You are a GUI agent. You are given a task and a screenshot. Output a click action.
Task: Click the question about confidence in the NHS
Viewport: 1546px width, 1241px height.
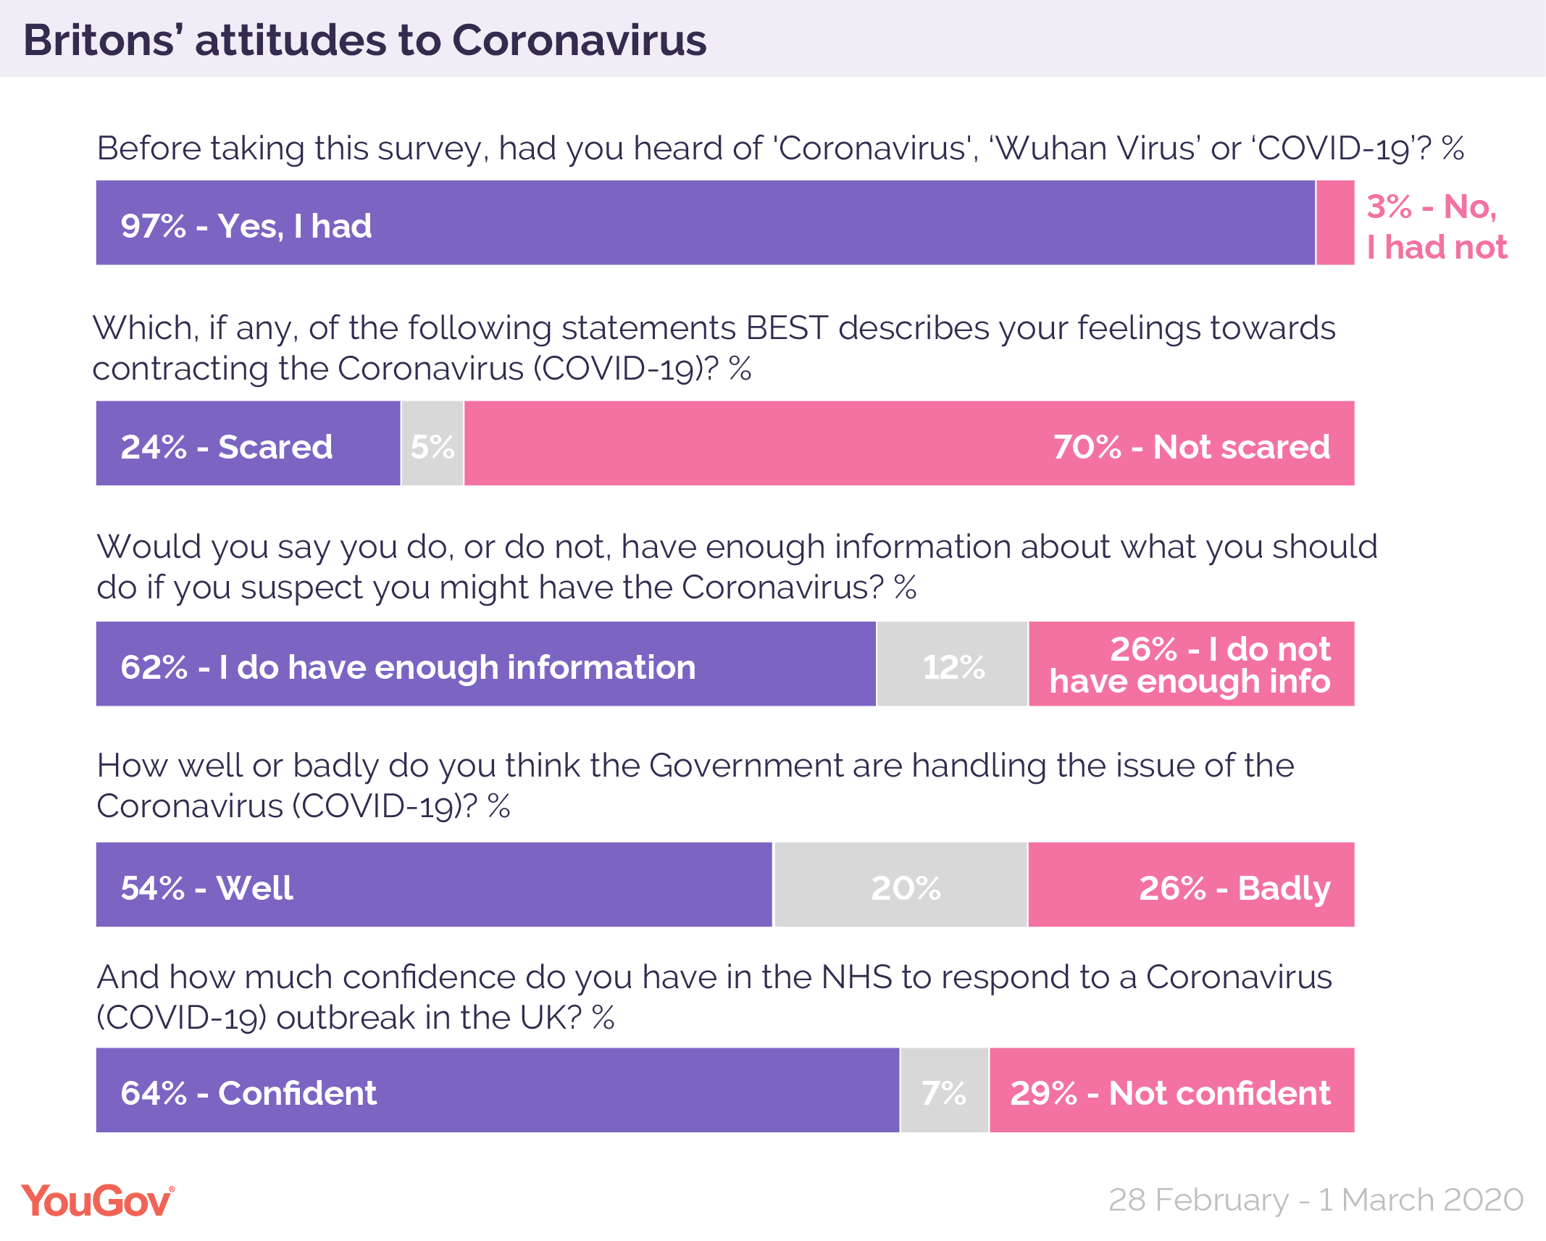tap(714, 998)
